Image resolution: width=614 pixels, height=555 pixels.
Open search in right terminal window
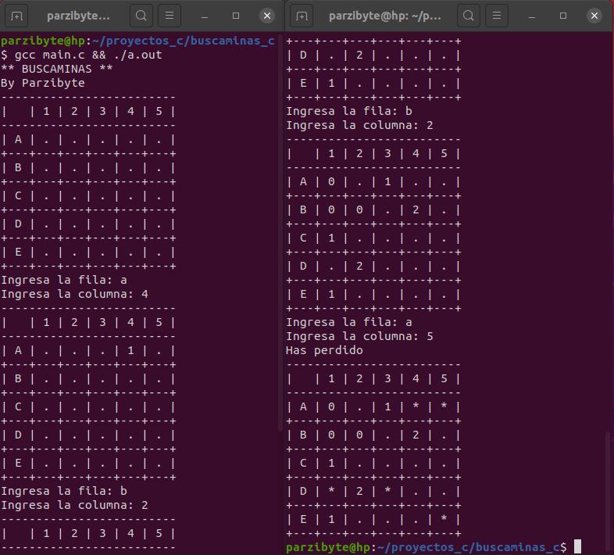pyautogui.click(x=469, y=16)
